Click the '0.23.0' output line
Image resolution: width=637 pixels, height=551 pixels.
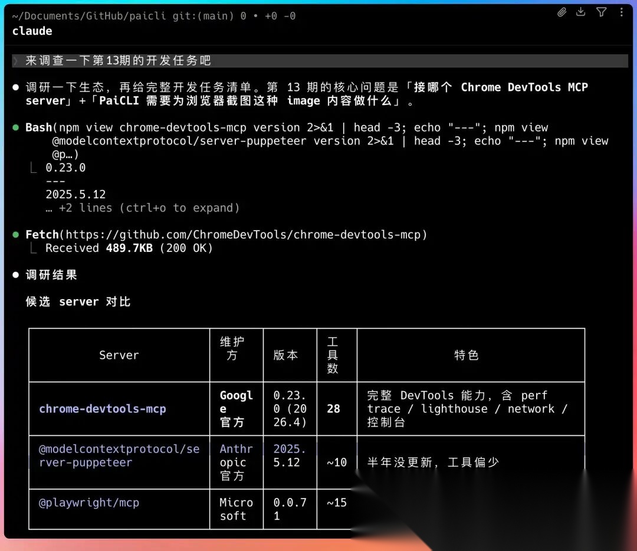(x=65, y=168)
